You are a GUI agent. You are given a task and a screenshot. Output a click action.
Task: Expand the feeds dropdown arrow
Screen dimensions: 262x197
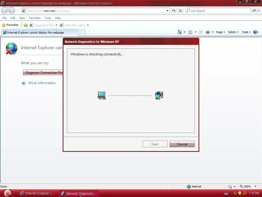click(195, 32)
